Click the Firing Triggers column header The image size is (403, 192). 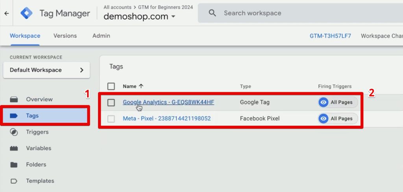point(335,86)
